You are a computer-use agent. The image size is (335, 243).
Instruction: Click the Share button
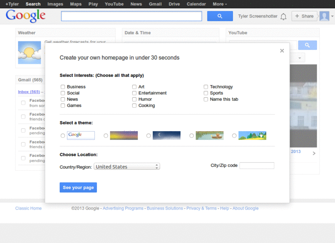304,16
